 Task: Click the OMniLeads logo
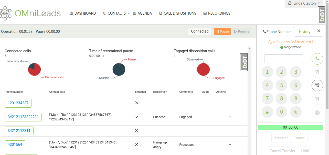tap(30, 13)
